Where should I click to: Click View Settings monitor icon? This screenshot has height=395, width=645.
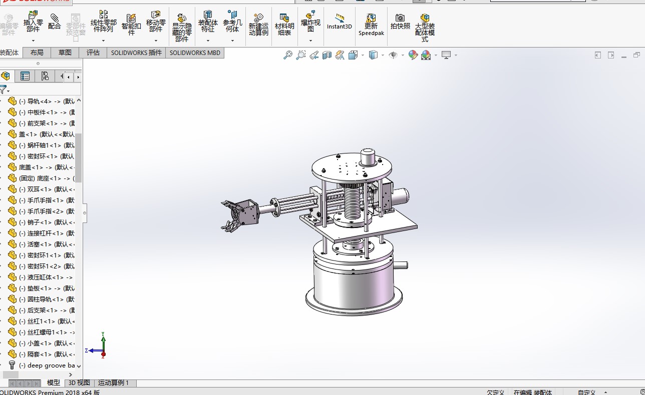click(x=446, y=55)
